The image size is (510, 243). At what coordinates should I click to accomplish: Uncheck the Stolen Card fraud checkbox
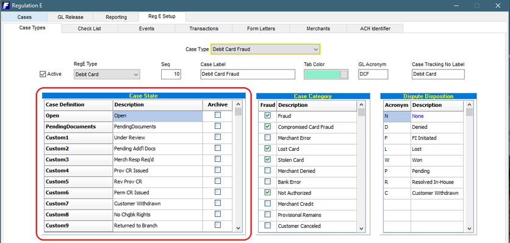(x=267, y=159)
